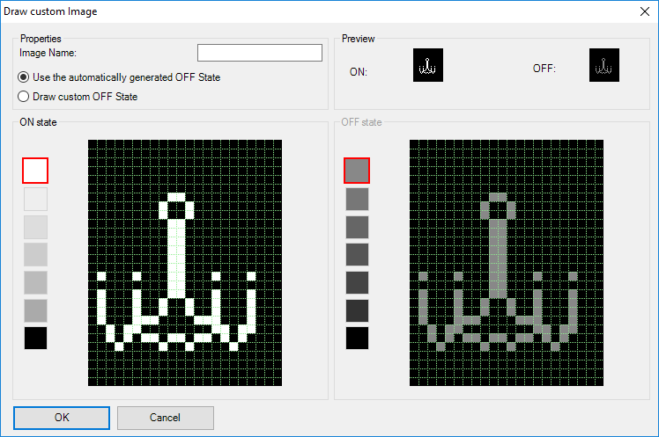
Task: Select the darkest gray ON swatch above black
Action: click(35, 310)
